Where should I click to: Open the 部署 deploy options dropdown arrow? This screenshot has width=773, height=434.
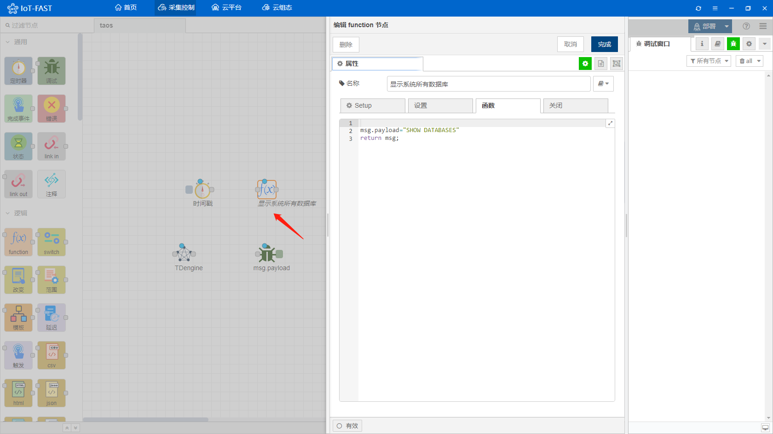(x=727, y=26)
